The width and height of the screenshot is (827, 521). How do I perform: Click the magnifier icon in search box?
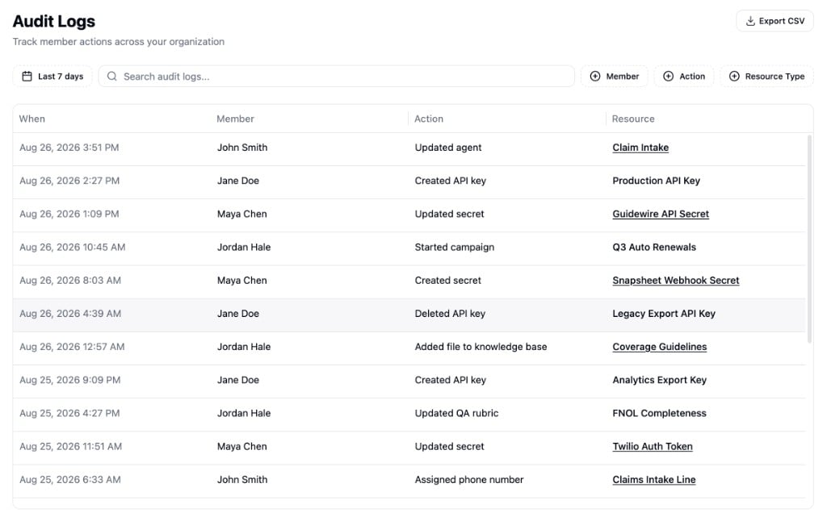(111, 77)
